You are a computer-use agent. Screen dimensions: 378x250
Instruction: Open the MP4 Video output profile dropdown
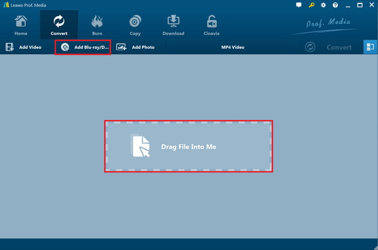click(x=233, y=47)
